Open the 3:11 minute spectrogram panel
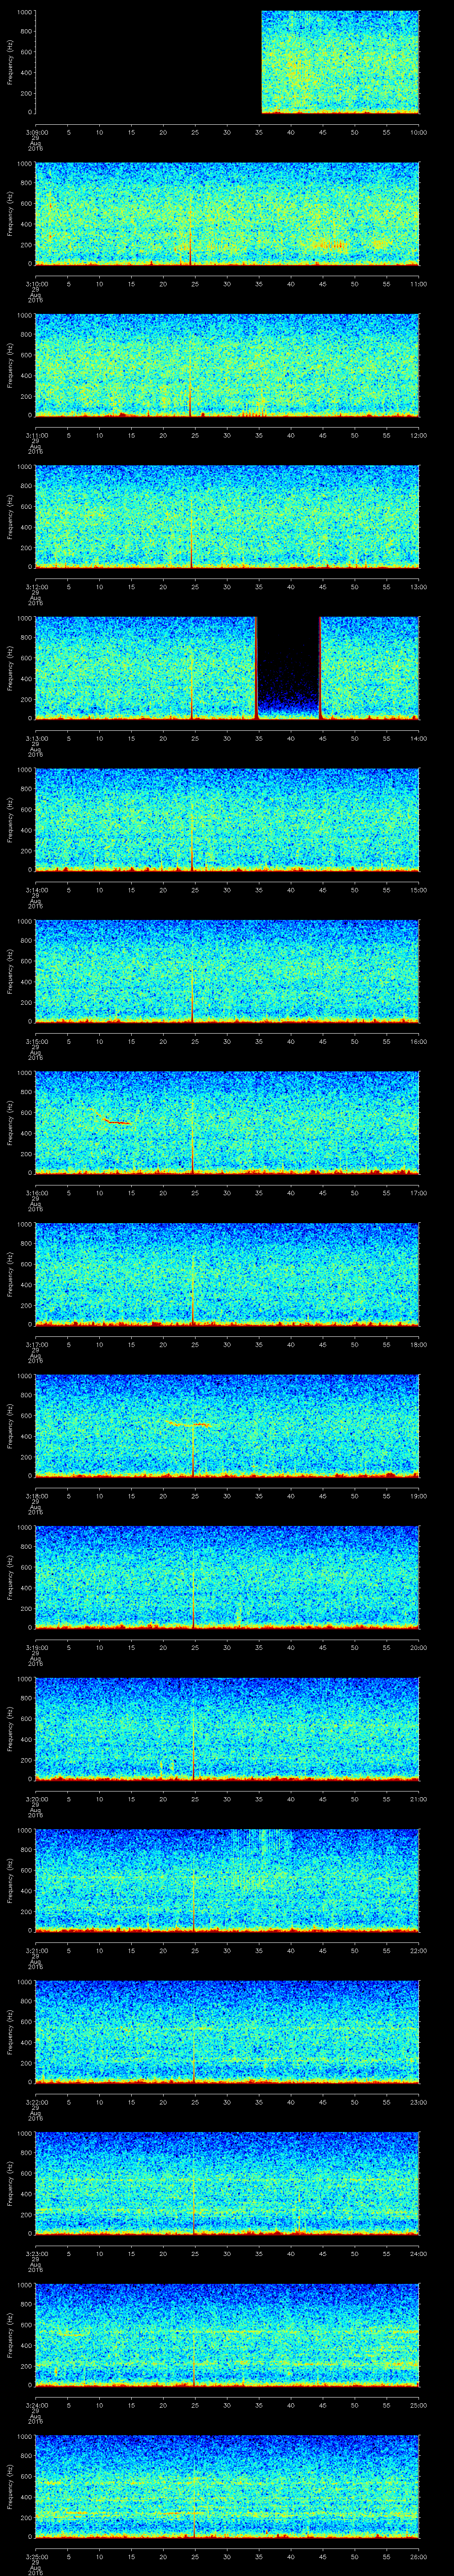The image size is (454, 2576). pos(227,365)
